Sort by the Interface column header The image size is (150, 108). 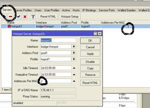coord(48,23)
